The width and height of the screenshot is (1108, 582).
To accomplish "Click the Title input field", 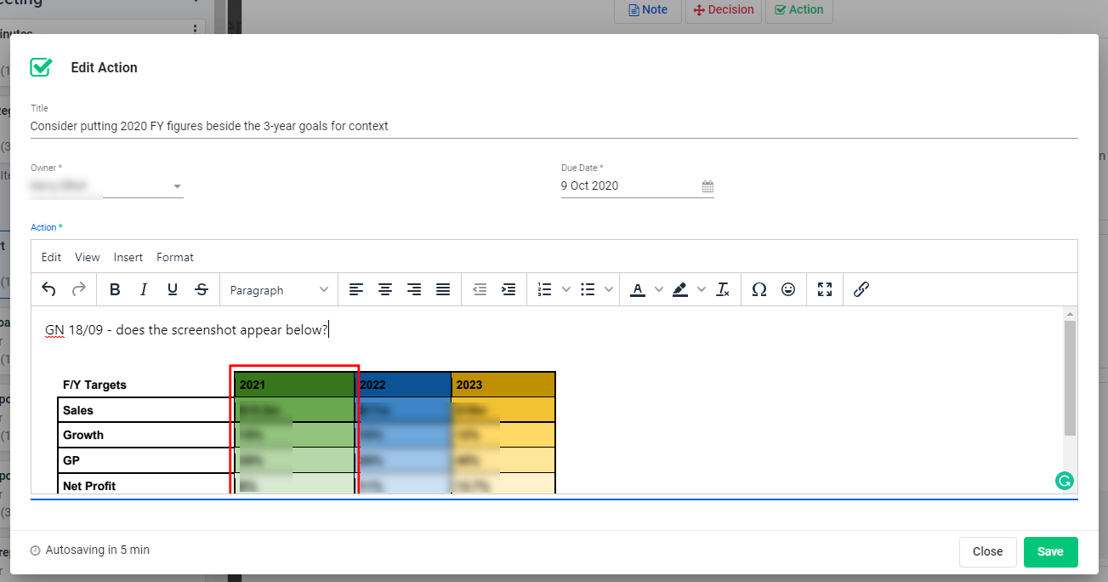I will (x=553, y=126).
